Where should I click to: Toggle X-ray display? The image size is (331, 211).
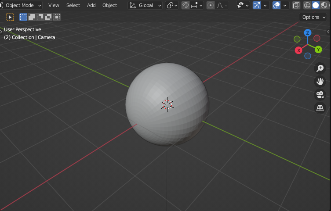296,5
